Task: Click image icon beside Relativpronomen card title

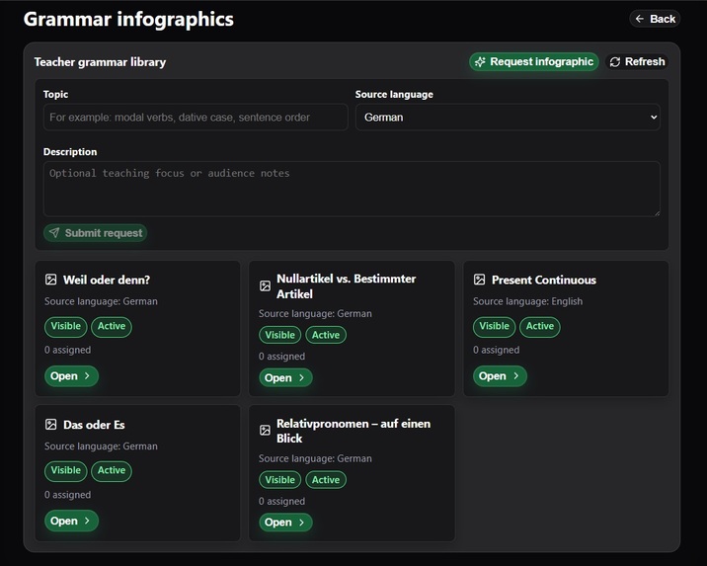Action: (265, 431)
